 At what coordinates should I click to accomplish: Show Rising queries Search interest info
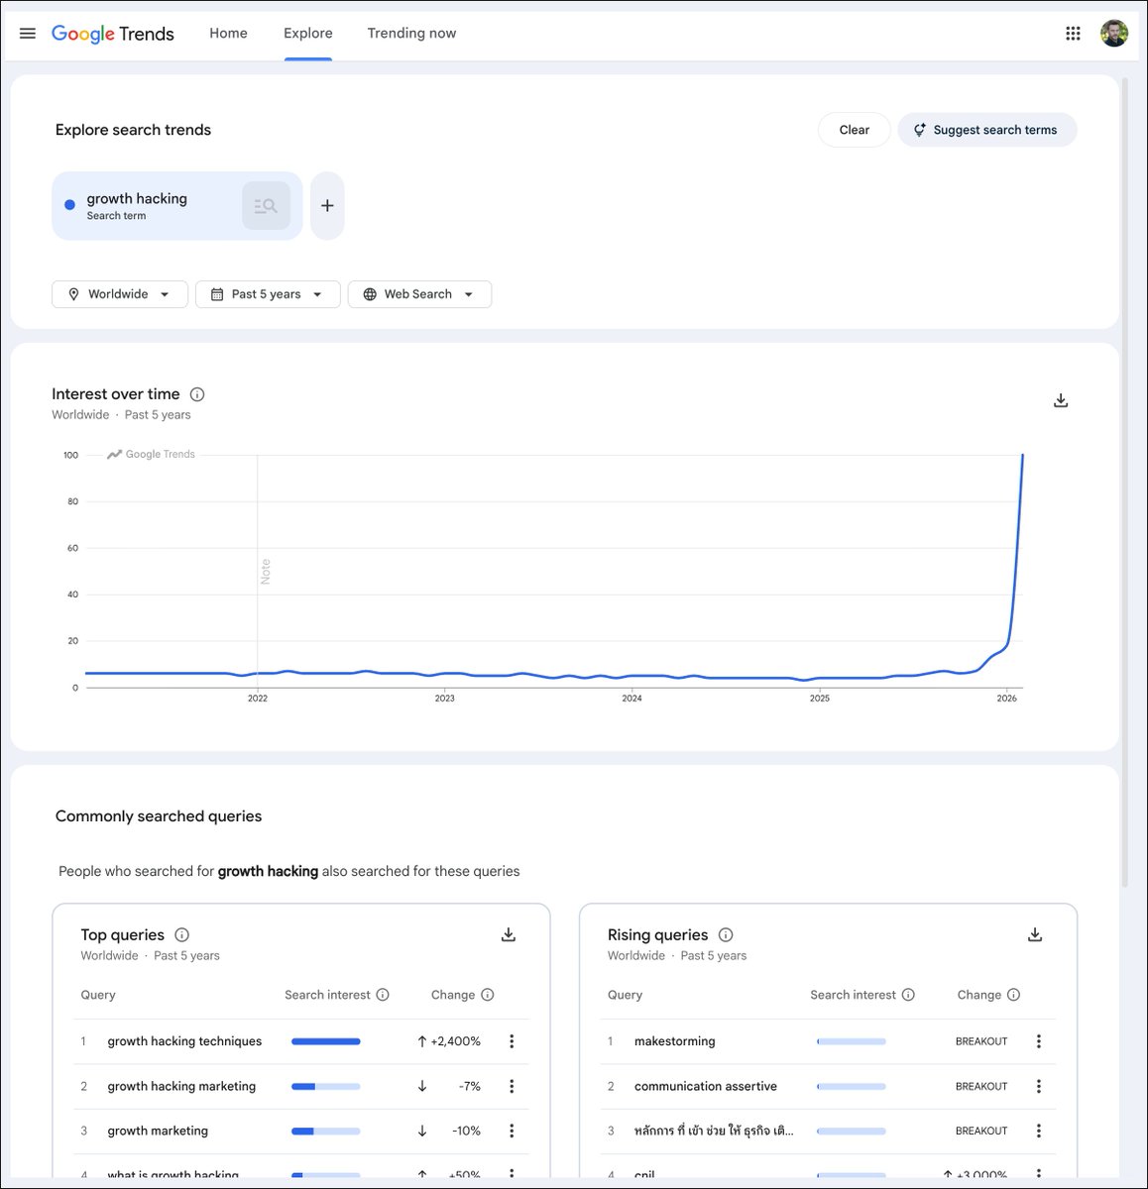click(908, 995)
